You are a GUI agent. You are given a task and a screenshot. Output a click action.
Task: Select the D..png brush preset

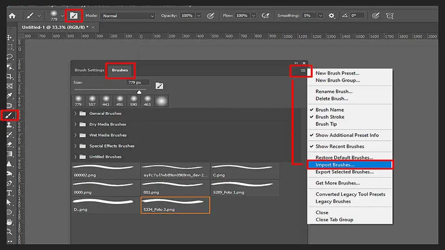coord(106,205)
